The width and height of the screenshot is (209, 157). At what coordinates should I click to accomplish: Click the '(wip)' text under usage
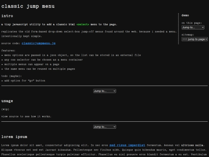[5, 109]
